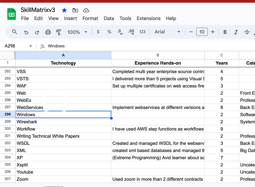
Task: Select row 298 header
Action: pos(8,114)
